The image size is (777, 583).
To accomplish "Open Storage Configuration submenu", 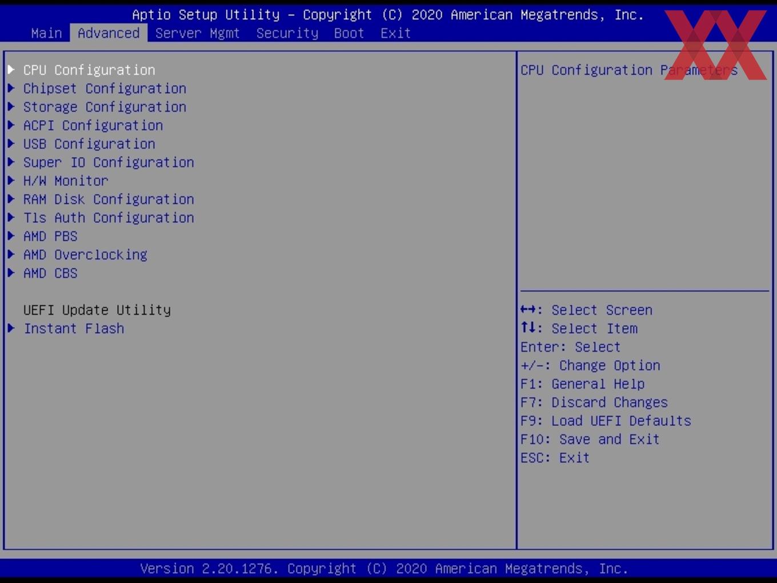I will (105, 107).
